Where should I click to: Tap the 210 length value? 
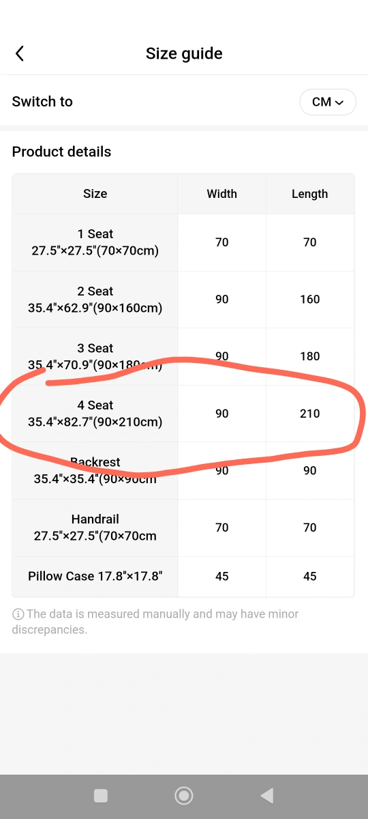[x=310, y=414]
